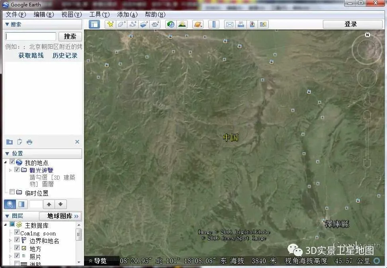This screenshot has width=387, height=268.
Task: Toggle the 边界和地名 layer checkbox
Action: pyautogui.click(x=17, y=240)
